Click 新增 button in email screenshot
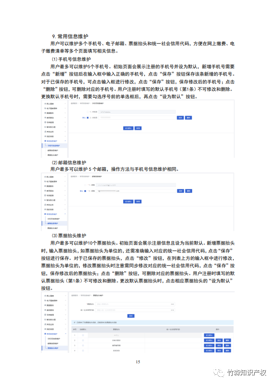The width and height of the screenshot is (275, 385). (138, 202)
